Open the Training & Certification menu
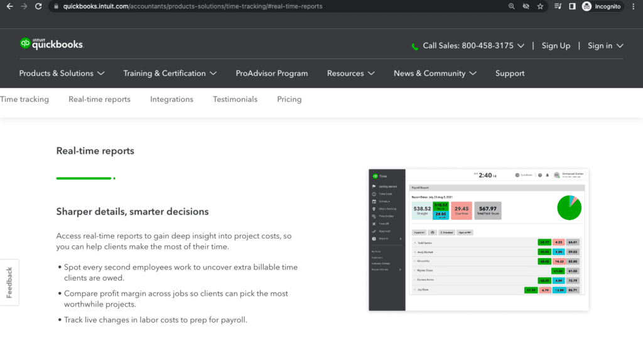 tap(170, 73)
